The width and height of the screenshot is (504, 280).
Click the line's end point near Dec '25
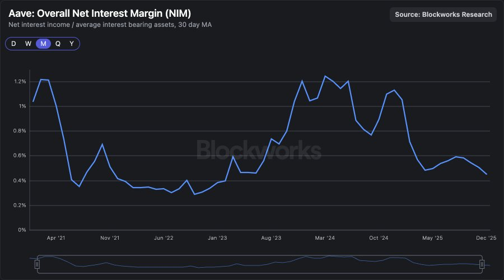(486, 174)
